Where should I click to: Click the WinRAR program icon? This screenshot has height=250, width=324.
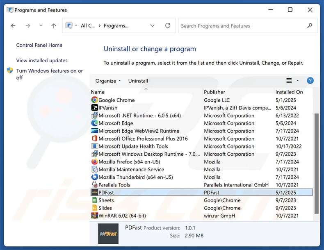point(94,216)
